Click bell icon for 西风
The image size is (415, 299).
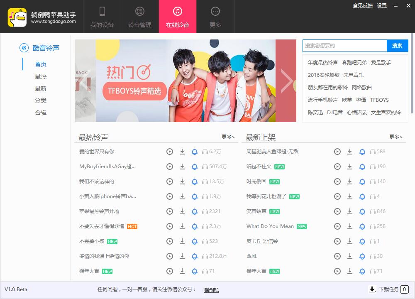click(362, 256)
